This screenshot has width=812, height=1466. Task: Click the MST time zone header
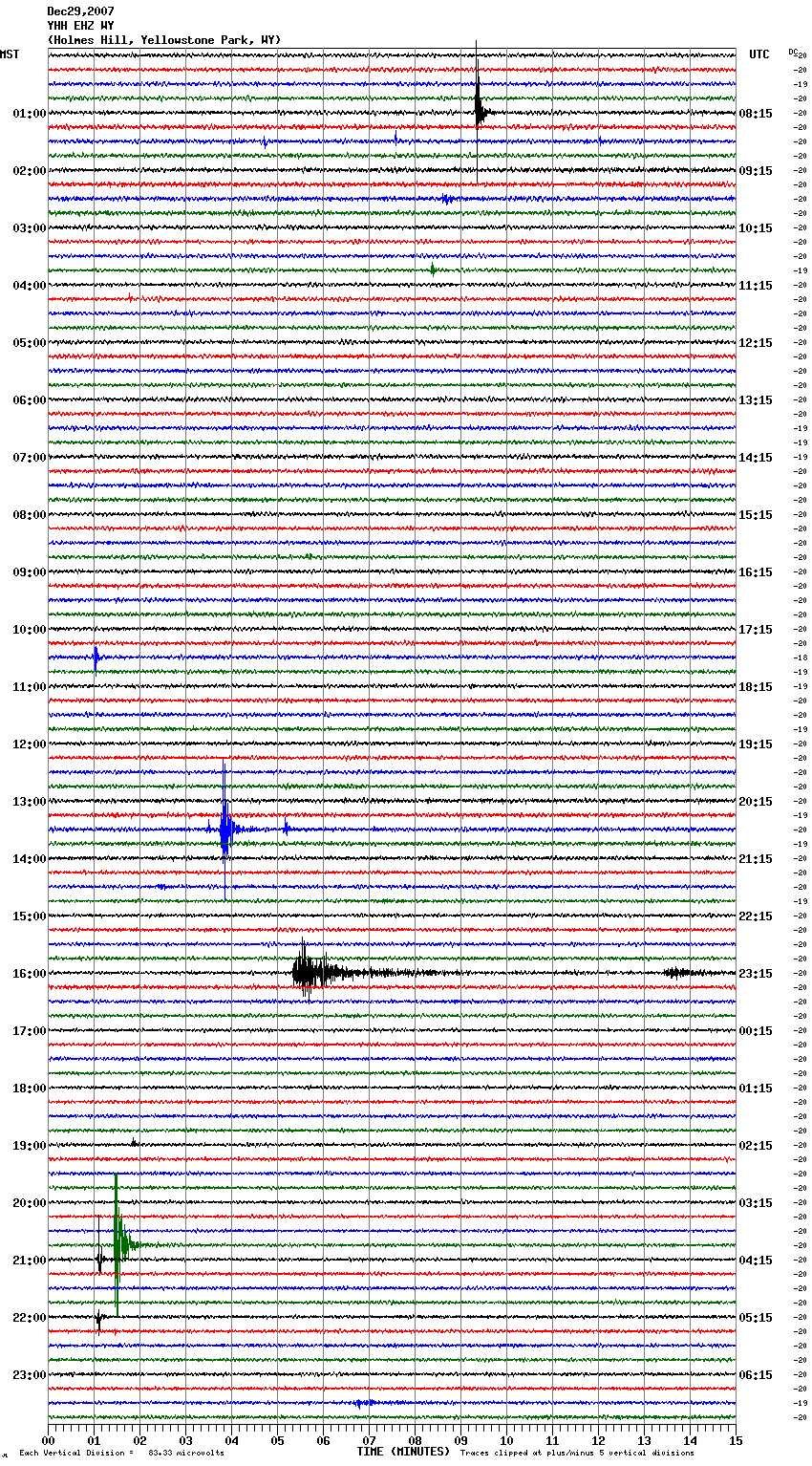10,54
